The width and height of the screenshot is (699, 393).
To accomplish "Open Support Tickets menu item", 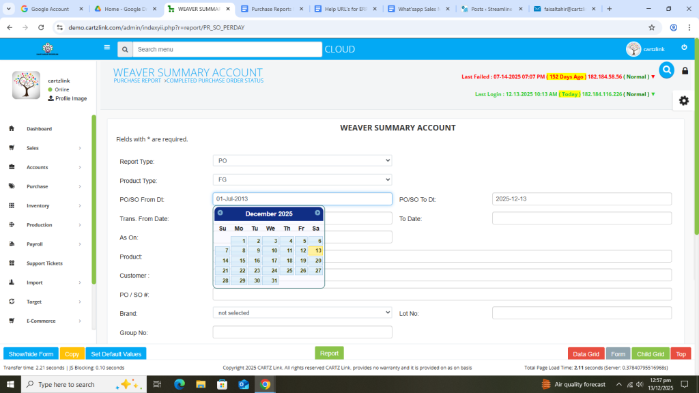I will click(x=44, y=263).
